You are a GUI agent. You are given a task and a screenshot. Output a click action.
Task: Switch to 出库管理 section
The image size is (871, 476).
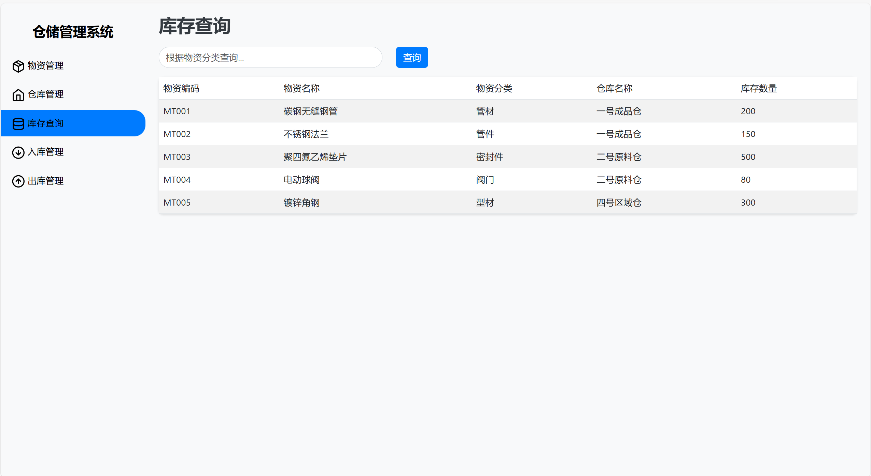45,181
